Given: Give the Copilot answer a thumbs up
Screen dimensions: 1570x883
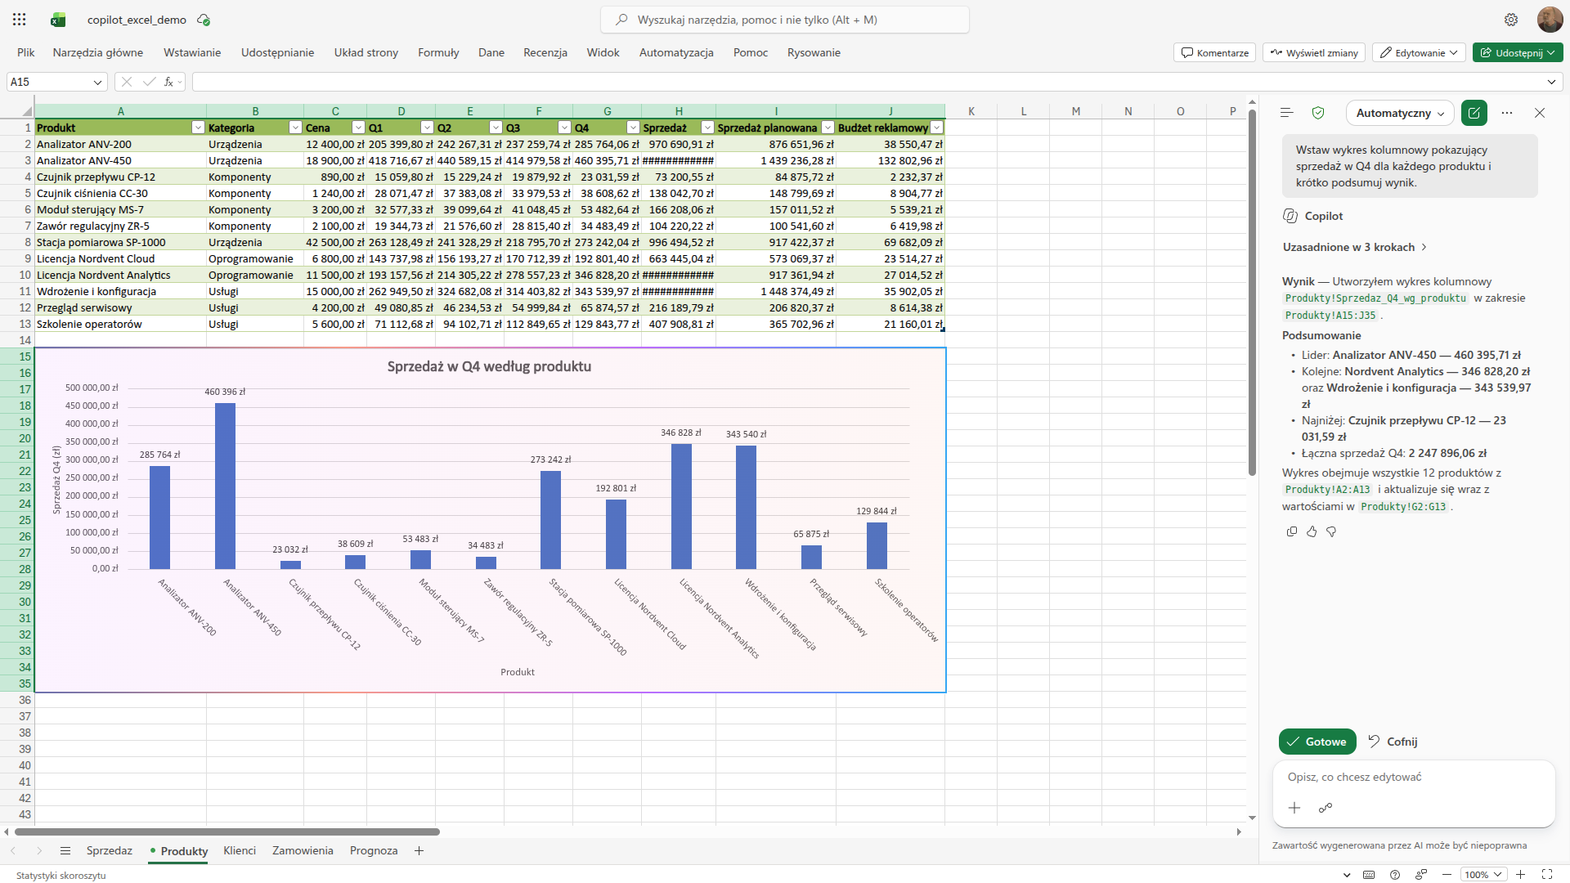Looking at the screenshot, I should point(1312,531).
